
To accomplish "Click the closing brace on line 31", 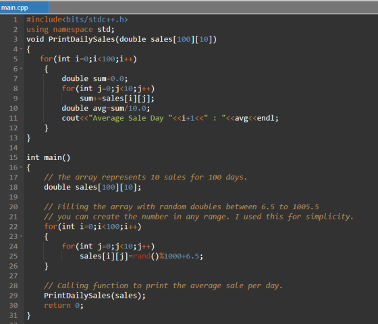I will click(x=28, y=316).
